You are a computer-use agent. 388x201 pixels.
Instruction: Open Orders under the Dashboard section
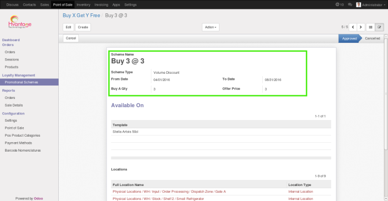[x=10, y=52]
